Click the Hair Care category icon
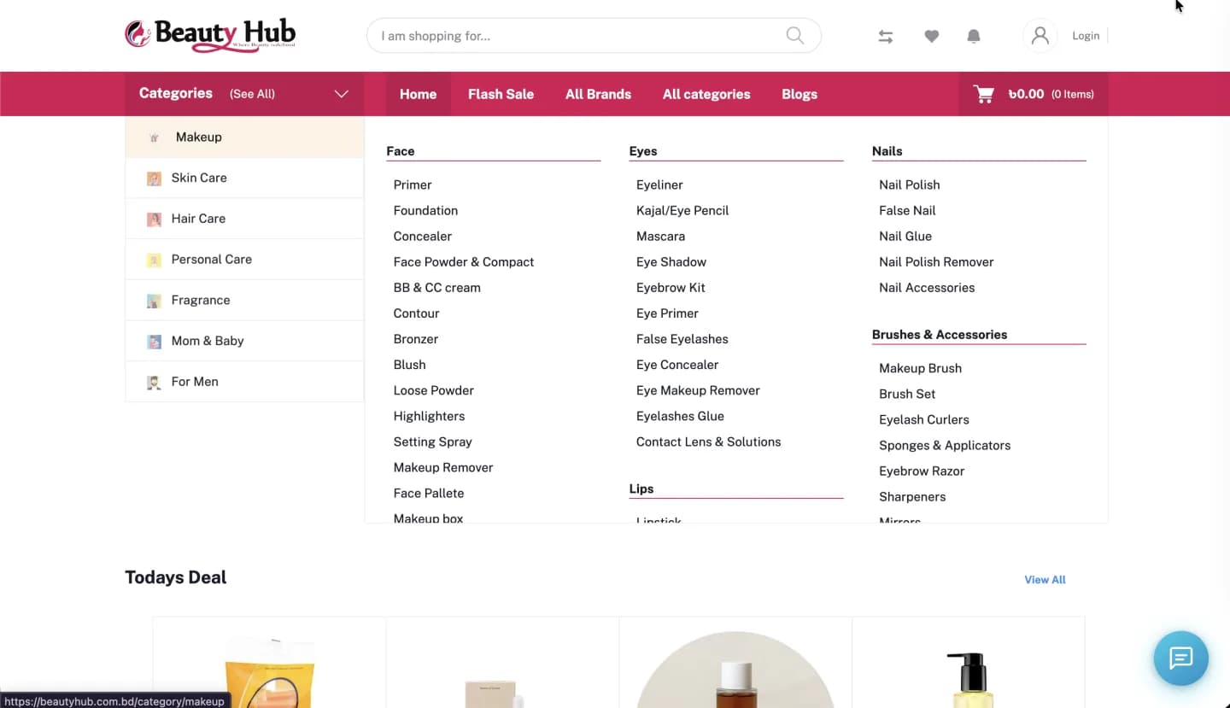 154,219
